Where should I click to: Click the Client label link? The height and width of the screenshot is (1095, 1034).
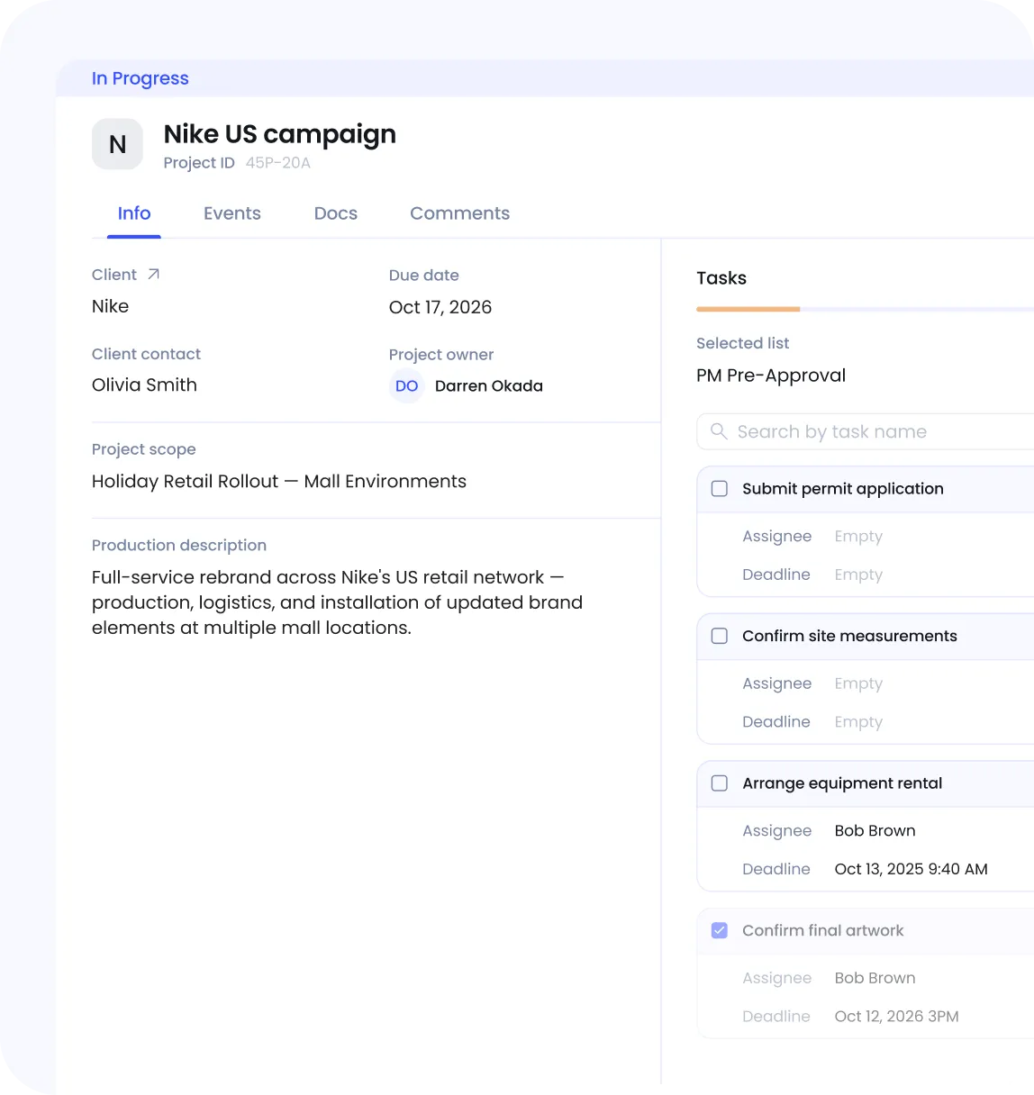point(114,275)
